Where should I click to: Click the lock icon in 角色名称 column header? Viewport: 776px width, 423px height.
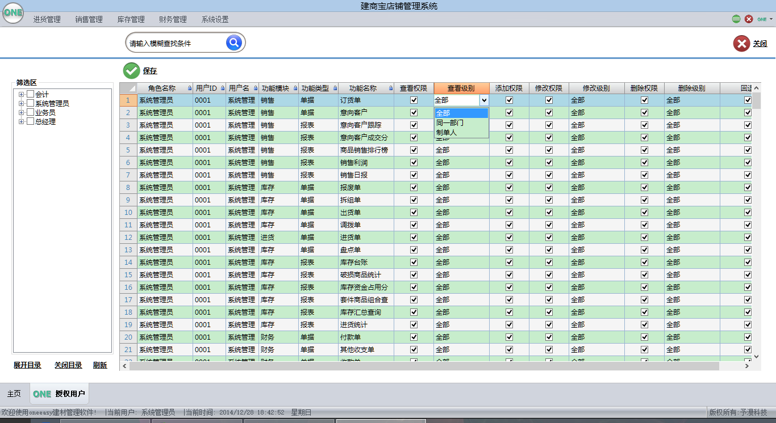(x=190, y=88)
